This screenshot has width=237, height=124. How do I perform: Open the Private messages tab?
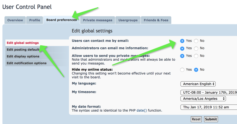(x=97, y=20)
